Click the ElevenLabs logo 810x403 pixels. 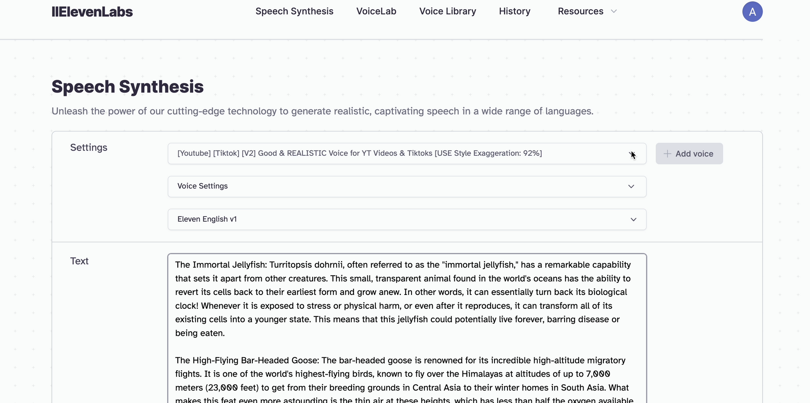(92, 12)
